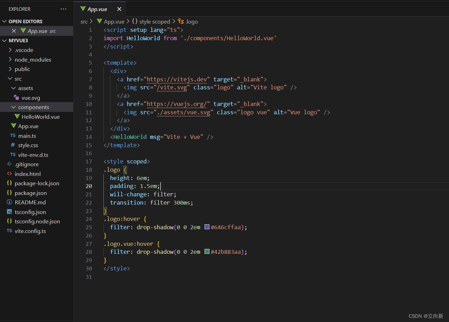Click the TS icon of vite.config.ts
The height and width of the screenshot is (322, 449).
9,231
